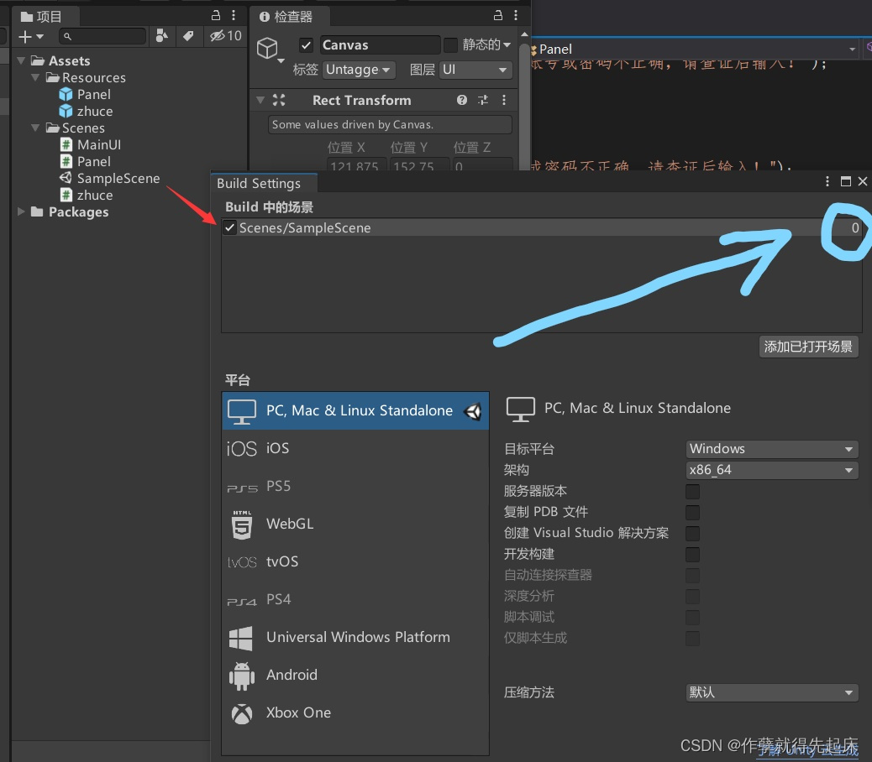
Task: Open Rect Transform three-dot menu
Action: [x=504, y=100]
